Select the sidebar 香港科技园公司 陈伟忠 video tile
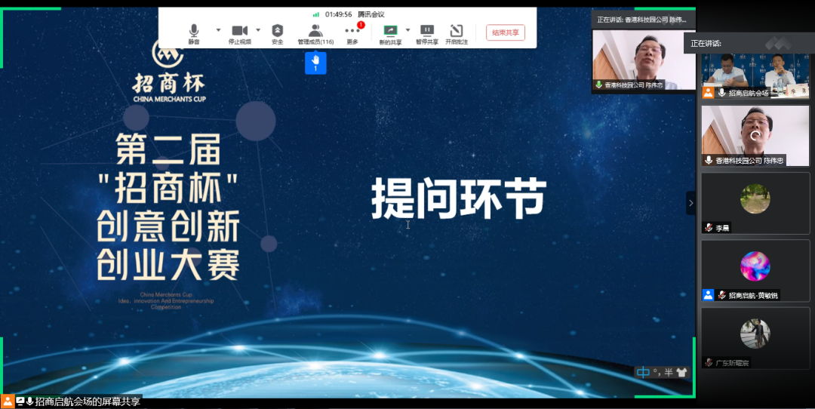 755,136
